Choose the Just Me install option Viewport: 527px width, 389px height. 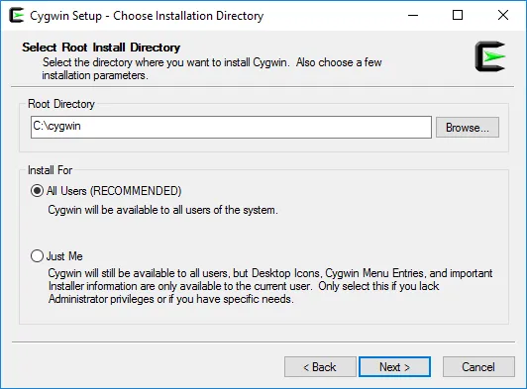tap(37, 256)
